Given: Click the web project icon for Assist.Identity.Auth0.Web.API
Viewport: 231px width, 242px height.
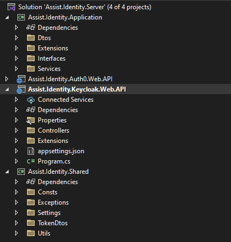Looking at the screenshot, I should (21, 79).
